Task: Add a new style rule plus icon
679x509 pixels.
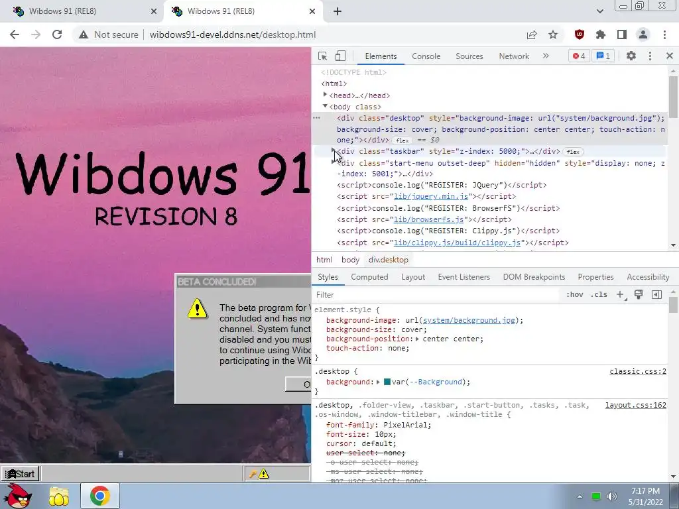Action: click(621, 295)
